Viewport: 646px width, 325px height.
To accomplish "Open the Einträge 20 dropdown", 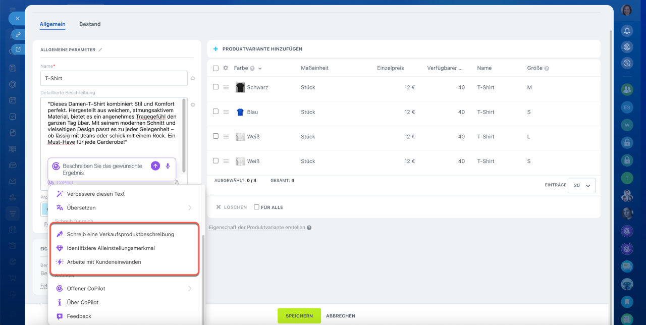I will pyautogui.click(x=581, y=185).
